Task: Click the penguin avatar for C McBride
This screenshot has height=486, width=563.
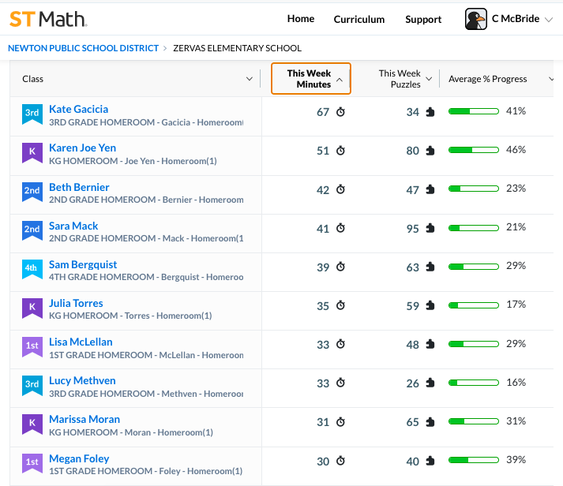Action: point(476,19)
